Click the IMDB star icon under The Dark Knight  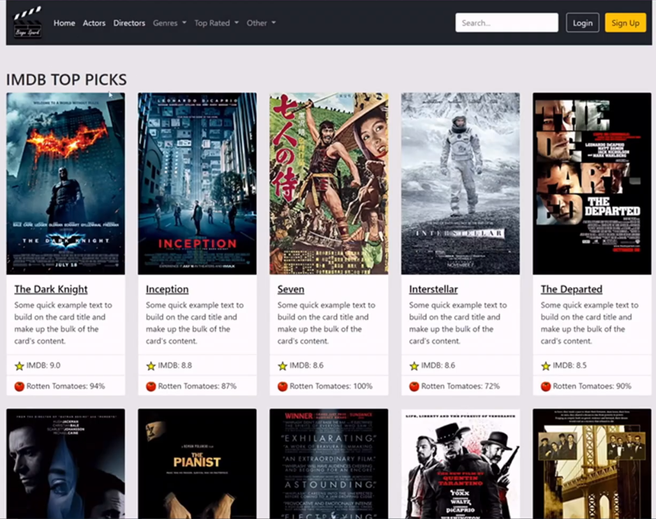tap(19, 366)
